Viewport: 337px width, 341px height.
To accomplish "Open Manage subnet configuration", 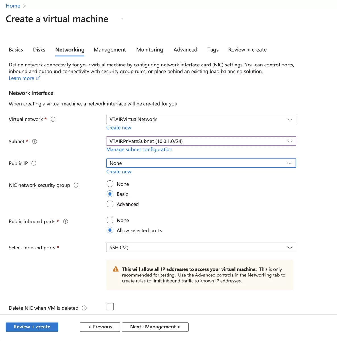I will coord(139,149).
